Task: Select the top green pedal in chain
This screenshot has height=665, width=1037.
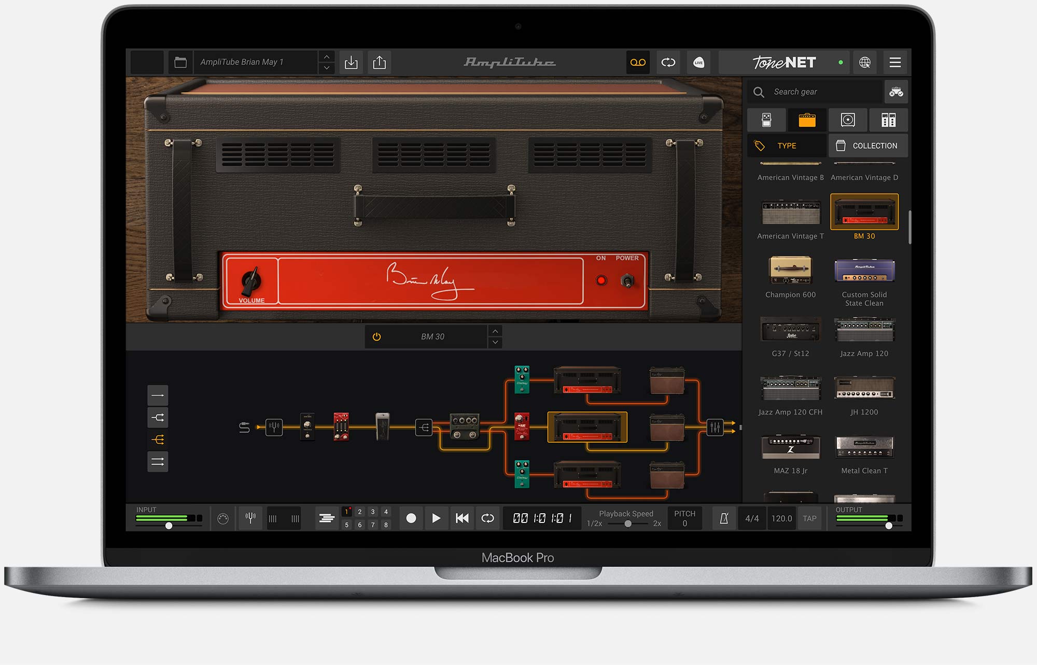Action: point(522,379)
